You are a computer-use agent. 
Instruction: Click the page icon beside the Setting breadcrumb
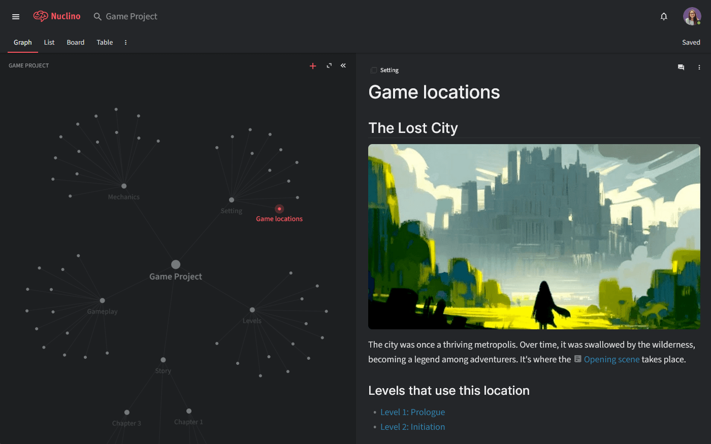coord(374,70)
